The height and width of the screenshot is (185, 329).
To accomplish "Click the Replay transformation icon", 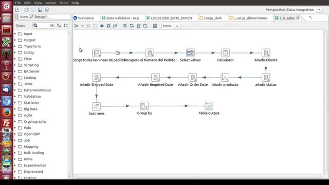I will (115, 26).
